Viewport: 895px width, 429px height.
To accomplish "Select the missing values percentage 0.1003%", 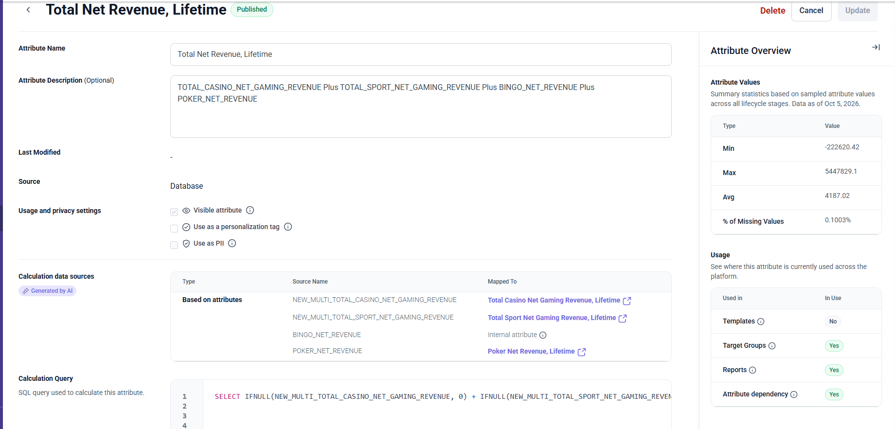I will [x=838, y=220].
